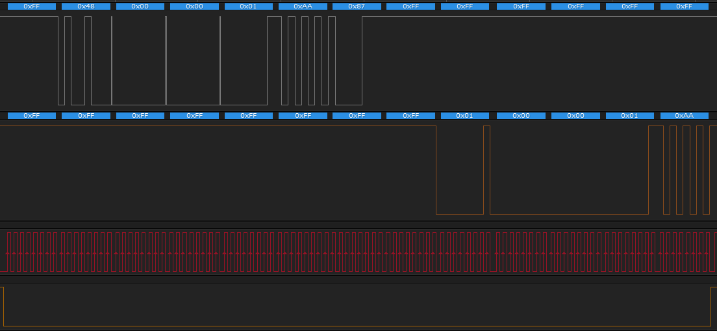Click the 0xAA label directly before 0x87
The image size is (717, 331).
click(x=303, y=7)
